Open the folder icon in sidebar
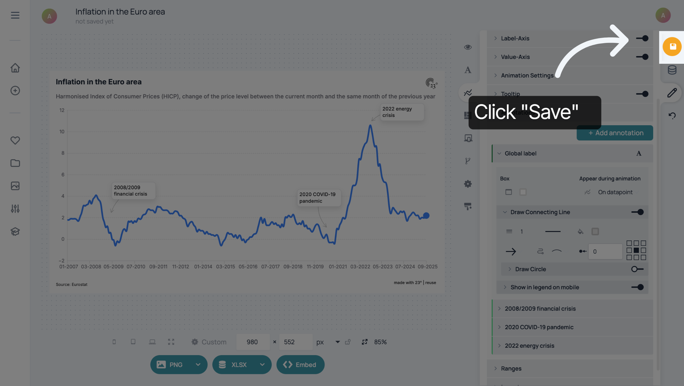 tap(15, 163)
